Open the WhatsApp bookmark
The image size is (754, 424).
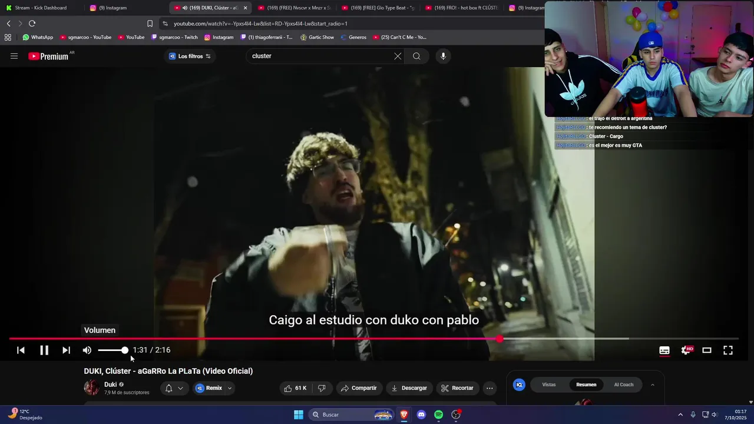[38, 37]
